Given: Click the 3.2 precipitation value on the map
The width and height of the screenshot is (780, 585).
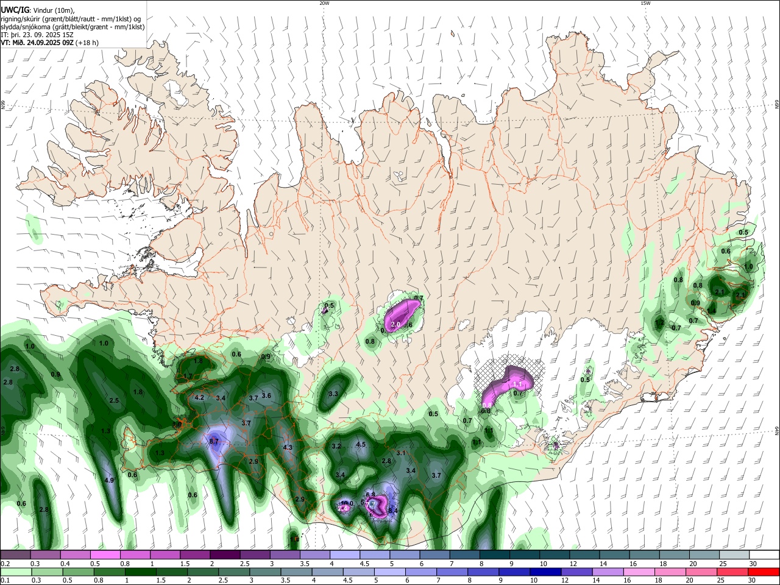Looking at the screenshot, I should pos(336,446).
